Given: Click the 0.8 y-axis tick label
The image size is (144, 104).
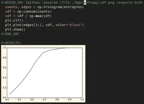Looking at the screenshot, I should click(x=4, y=58).
